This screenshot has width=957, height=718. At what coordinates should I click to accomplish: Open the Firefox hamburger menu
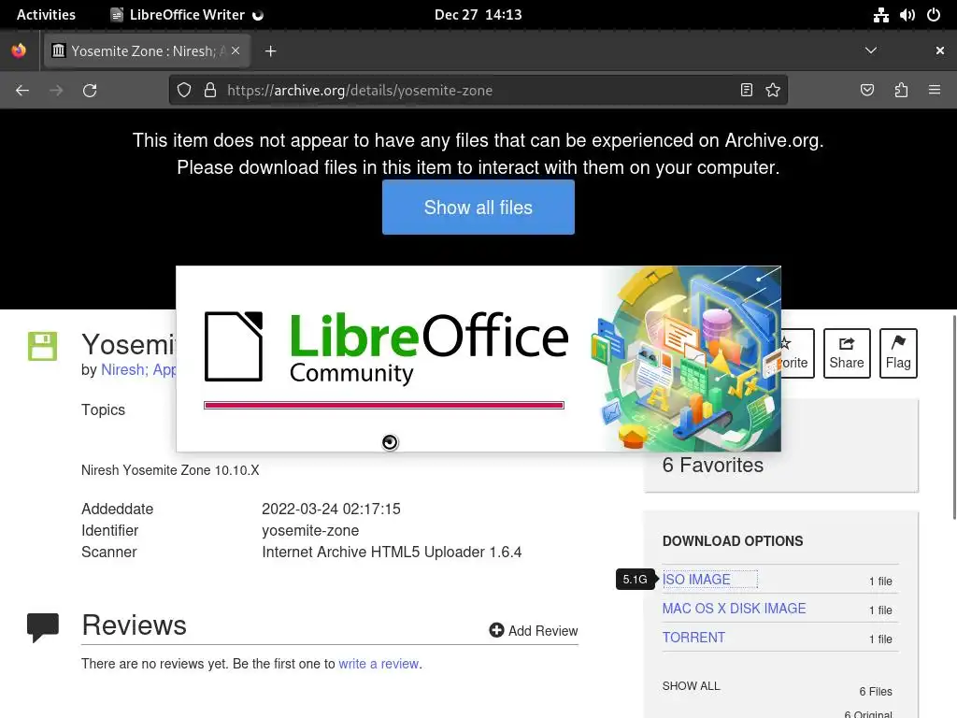935,91
